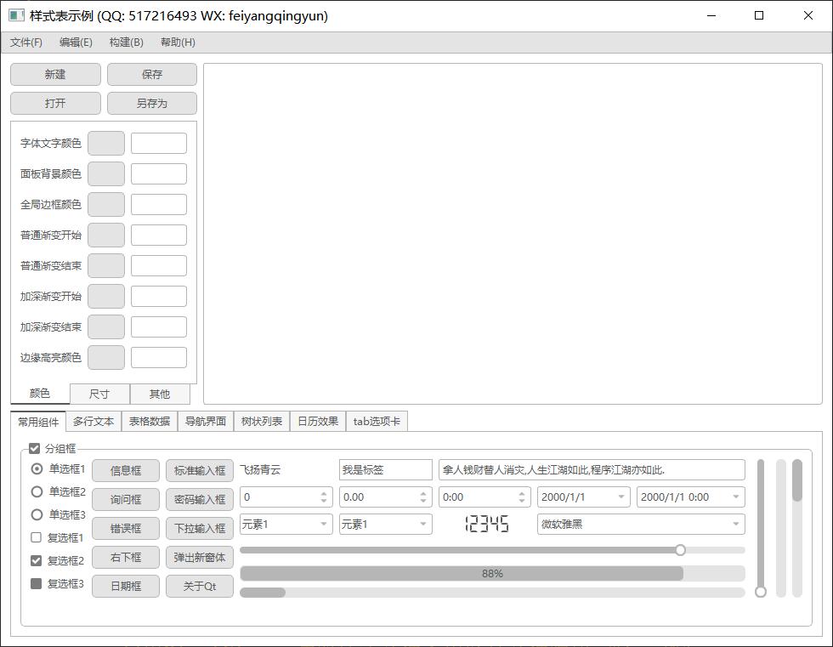Viewport: 833px width, 647px height.
Task: Click the horizontal slider handle
Action: (x=680, y=550)
